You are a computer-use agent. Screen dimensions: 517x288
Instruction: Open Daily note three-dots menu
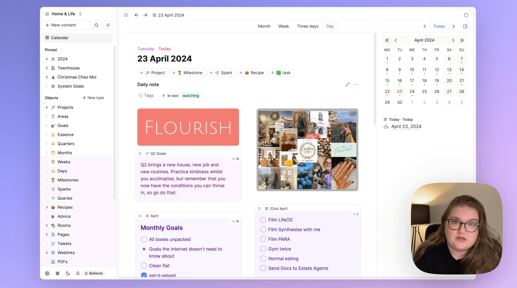point(355,85)
